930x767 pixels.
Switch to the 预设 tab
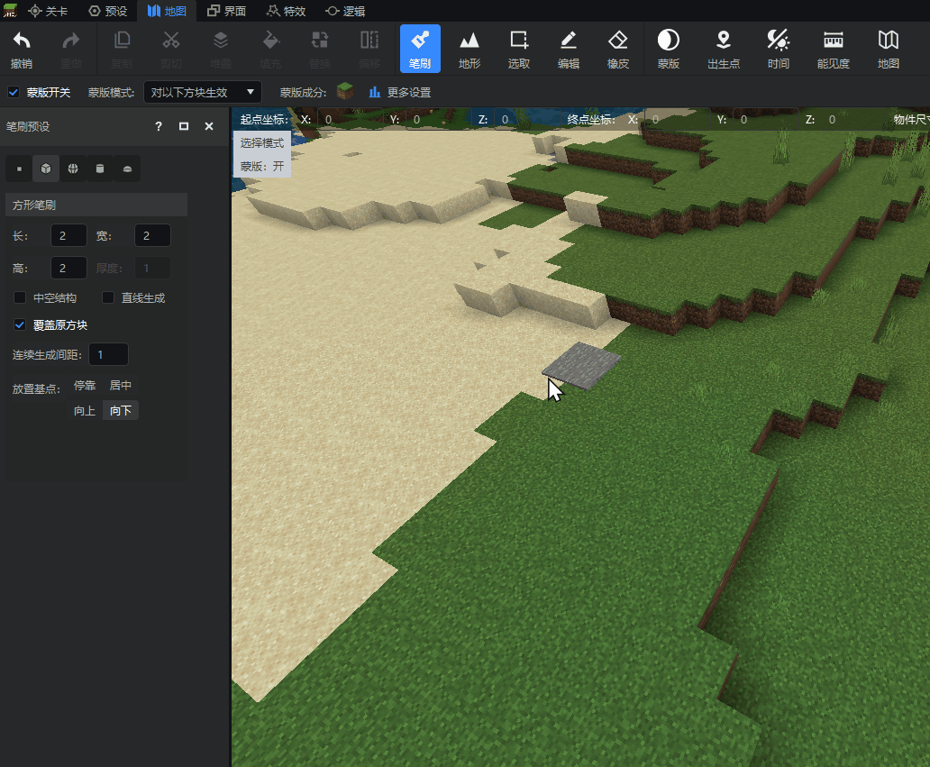(107, 12)
